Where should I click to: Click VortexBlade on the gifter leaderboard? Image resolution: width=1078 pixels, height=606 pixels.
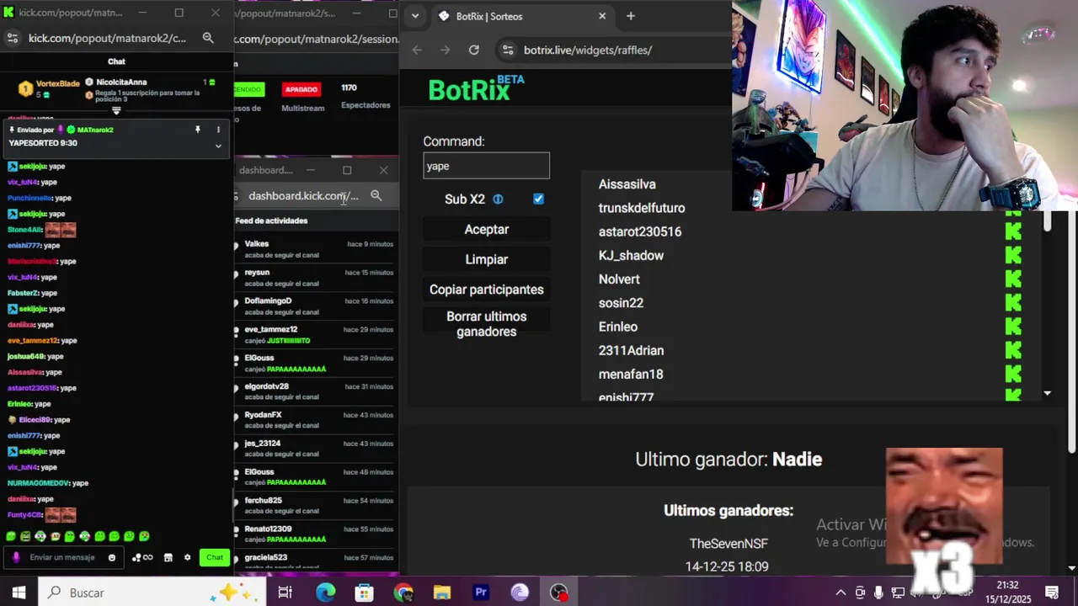pyautogui.click(x=57, y=83)
